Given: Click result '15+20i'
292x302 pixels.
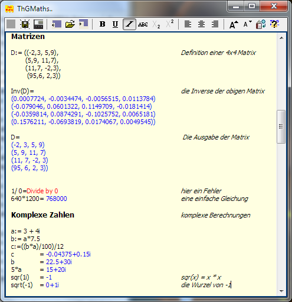Looking at the screenshot, I should (x=56, y=269).
